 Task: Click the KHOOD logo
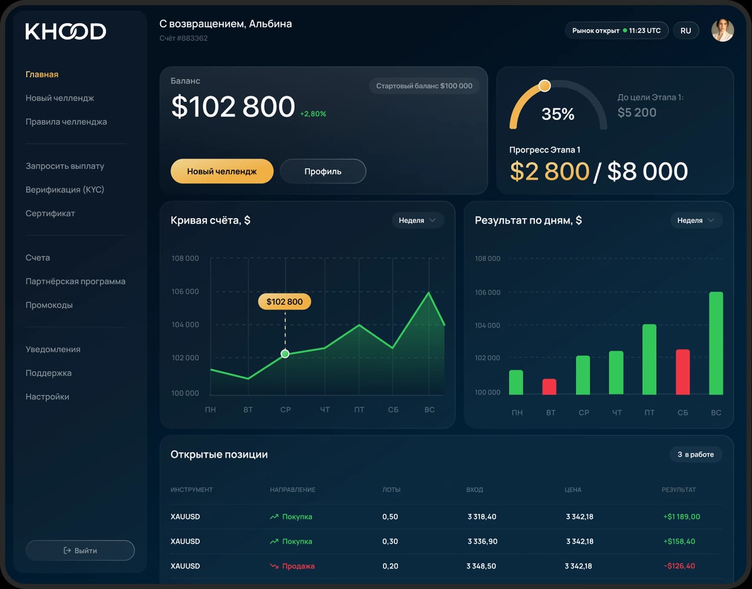(x=66, y=32)
